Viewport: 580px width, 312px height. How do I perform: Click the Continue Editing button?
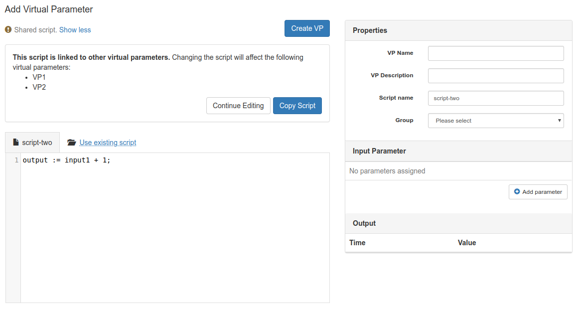(x=238, y=106)
